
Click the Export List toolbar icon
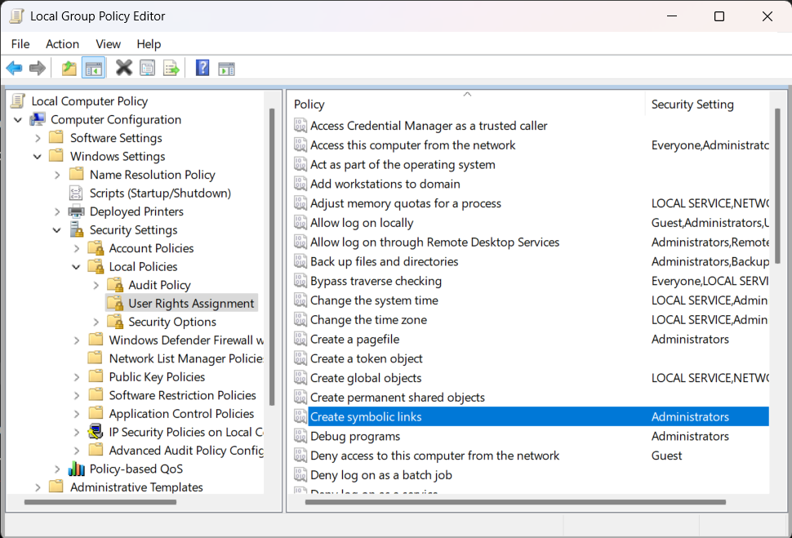(x=171, y=69)
